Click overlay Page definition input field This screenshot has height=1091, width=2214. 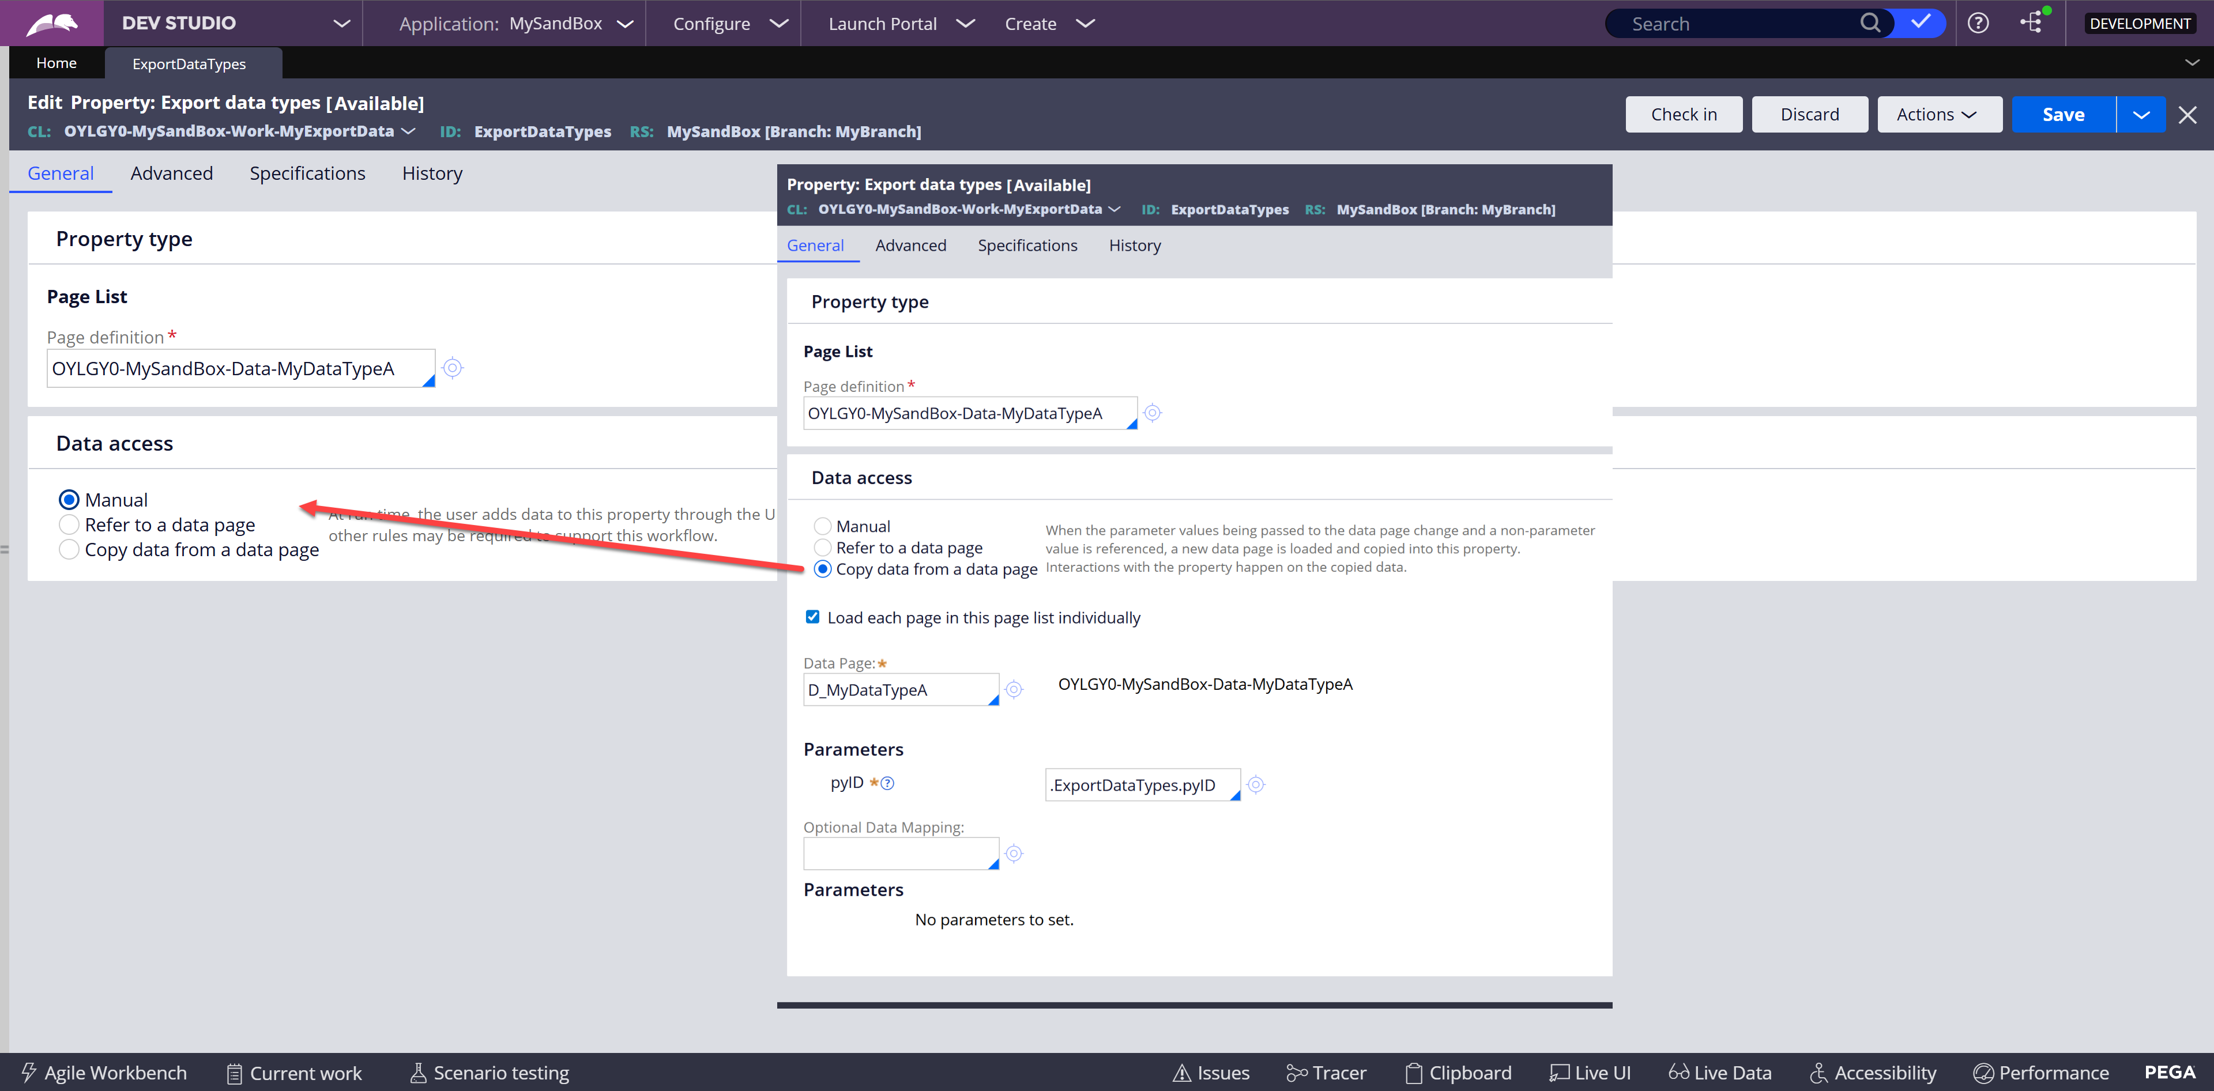(x=970, y=413)
